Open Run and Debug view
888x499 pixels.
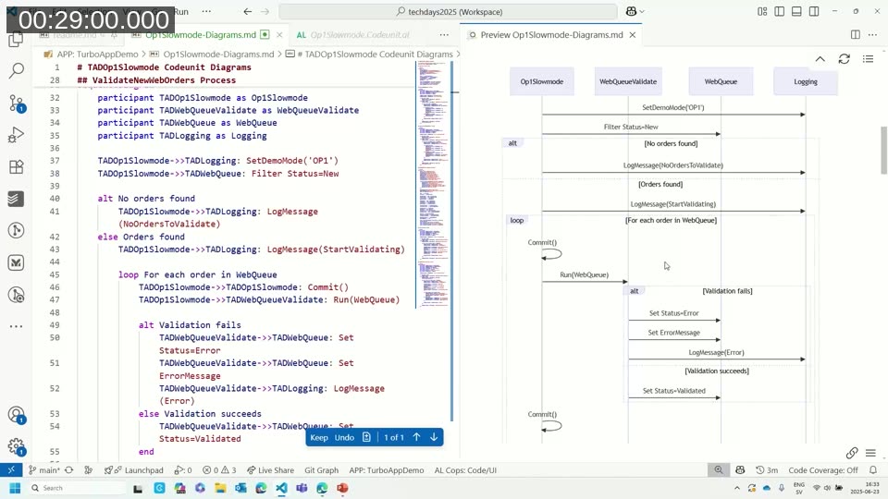click(x=17, y=135)
